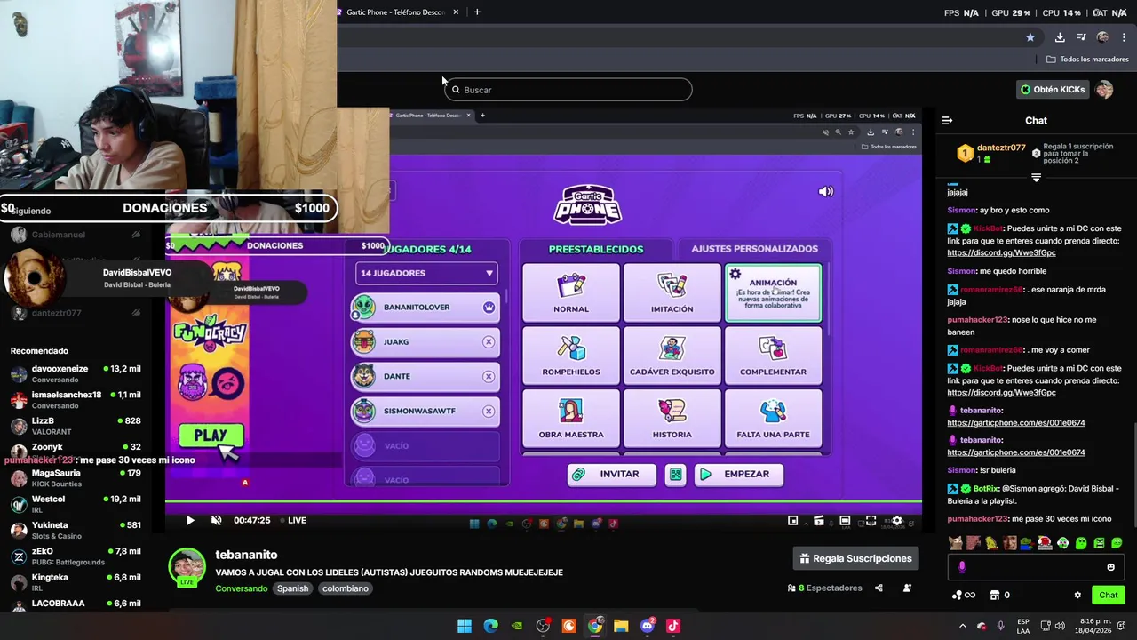
Task: Switch to AJUSTES PERSONALIZADOS tab
Action: 754,249
